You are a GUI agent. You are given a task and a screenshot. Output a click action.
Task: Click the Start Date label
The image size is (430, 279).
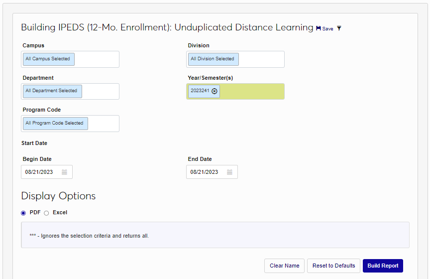[x=34, y=143]
